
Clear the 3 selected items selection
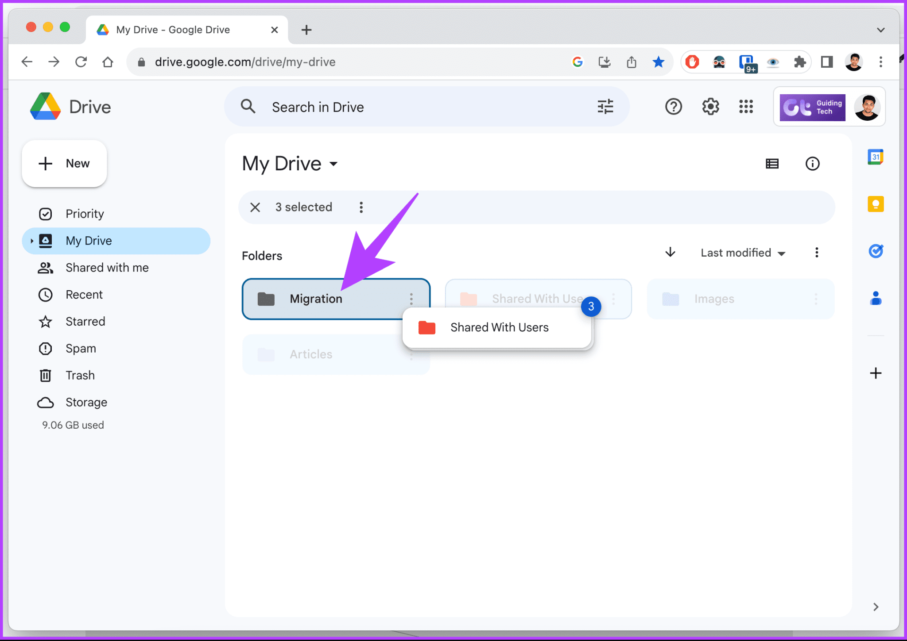click(255, 207)
